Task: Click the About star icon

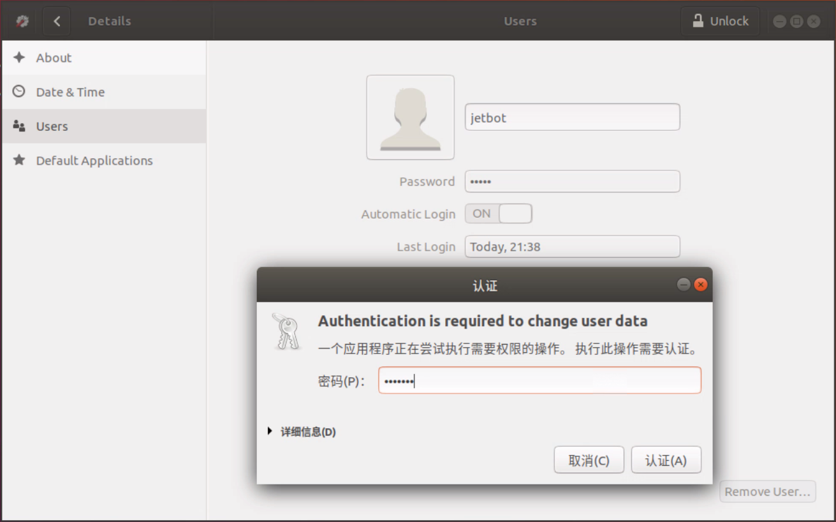Action: tap(19, 57)
